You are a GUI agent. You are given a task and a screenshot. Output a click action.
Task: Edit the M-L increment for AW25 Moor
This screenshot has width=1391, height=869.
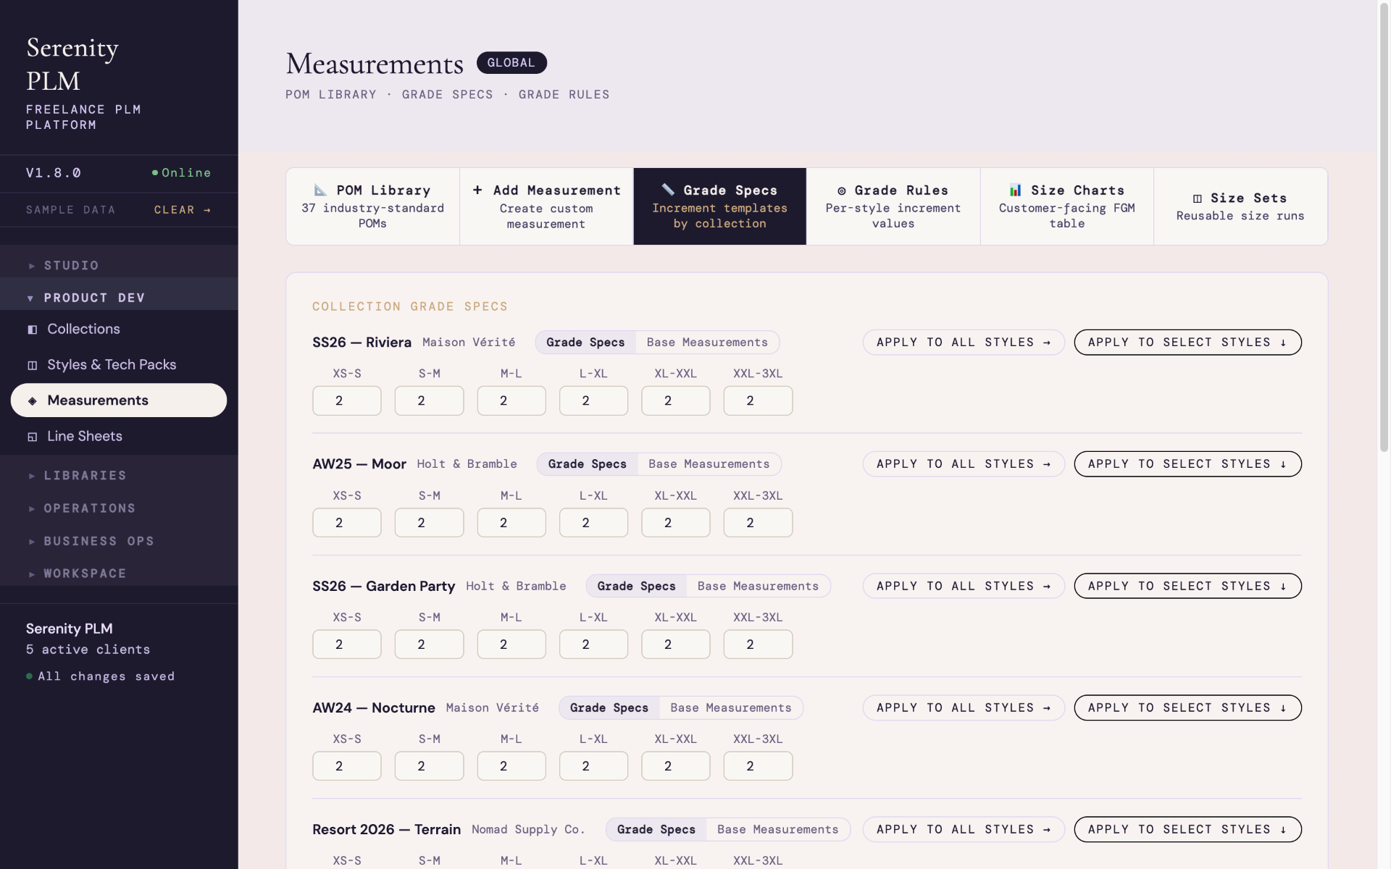click(x=511, y=523)
